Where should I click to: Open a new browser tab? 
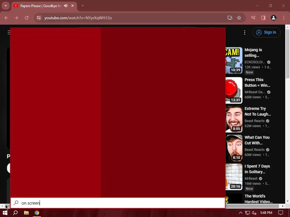pos(82,6)
